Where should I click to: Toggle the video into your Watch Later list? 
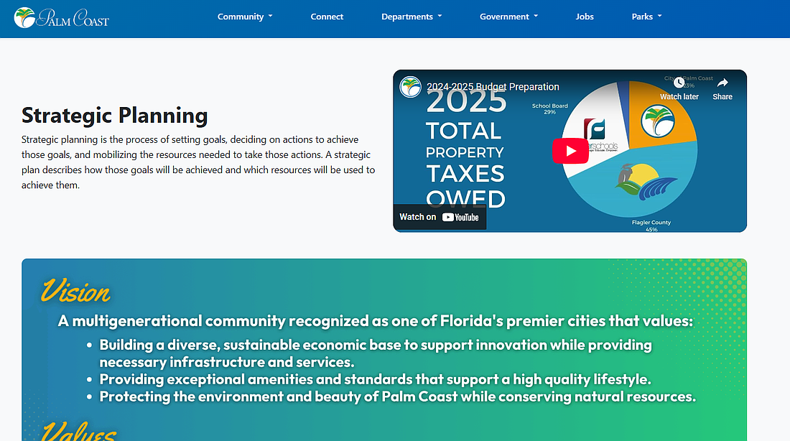(679, 89)
